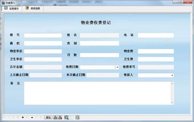Click the 月数 input field
194x122 pixels.
[100, 55]
